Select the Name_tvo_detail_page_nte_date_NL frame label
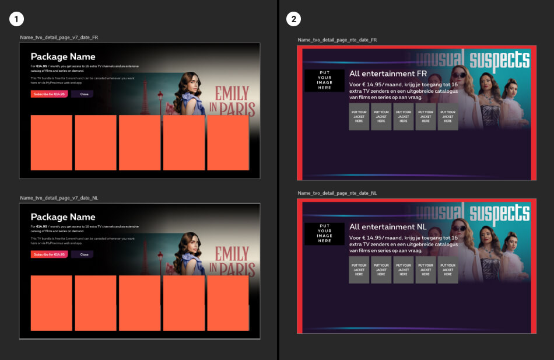Viewport: 554px width, 360px height. click(337, 193)
